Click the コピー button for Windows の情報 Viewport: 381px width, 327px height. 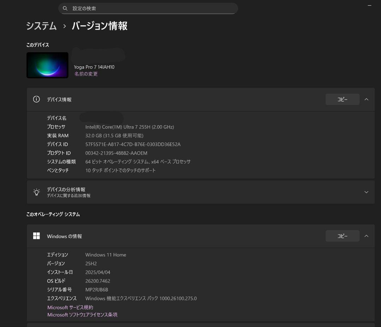[x=342, y=236]
